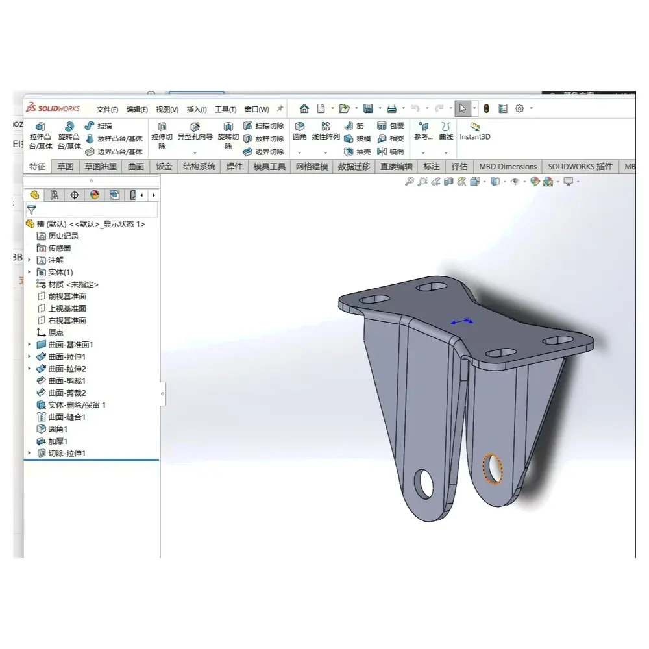Open Reference Geometry (参考...) tool
The width and height of the screenshot is (649, 649).
tap(423, 131)
